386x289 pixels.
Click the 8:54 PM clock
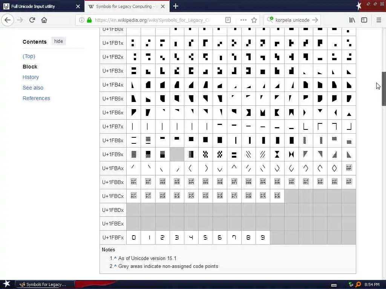click(372, 284)
